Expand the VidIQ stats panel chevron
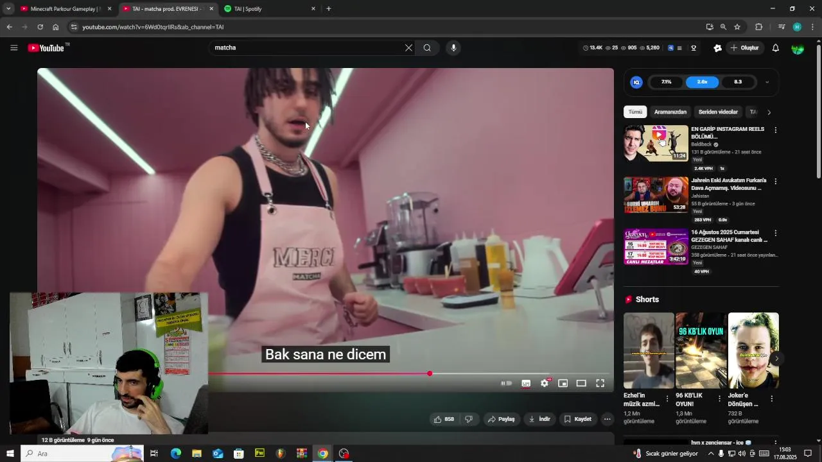Image resolution: width=822 pixels, height=462 pixels. click(767, 82)
